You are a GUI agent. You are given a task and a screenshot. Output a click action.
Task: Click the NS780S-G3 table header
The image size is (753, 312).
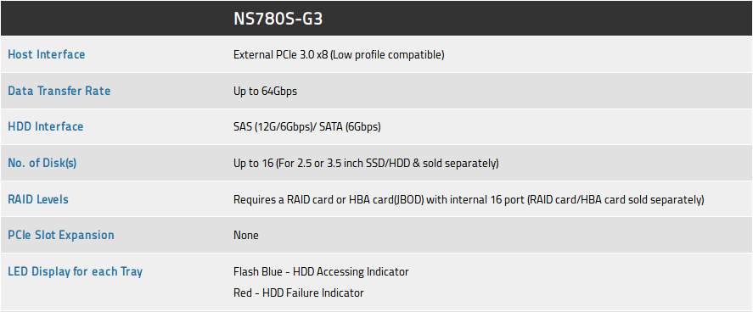pos(278,19)
